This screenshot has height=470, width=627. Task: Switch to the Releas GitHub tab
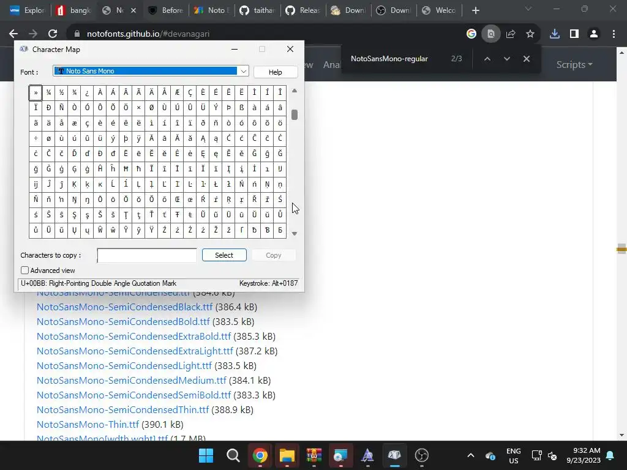click(304, 10)
